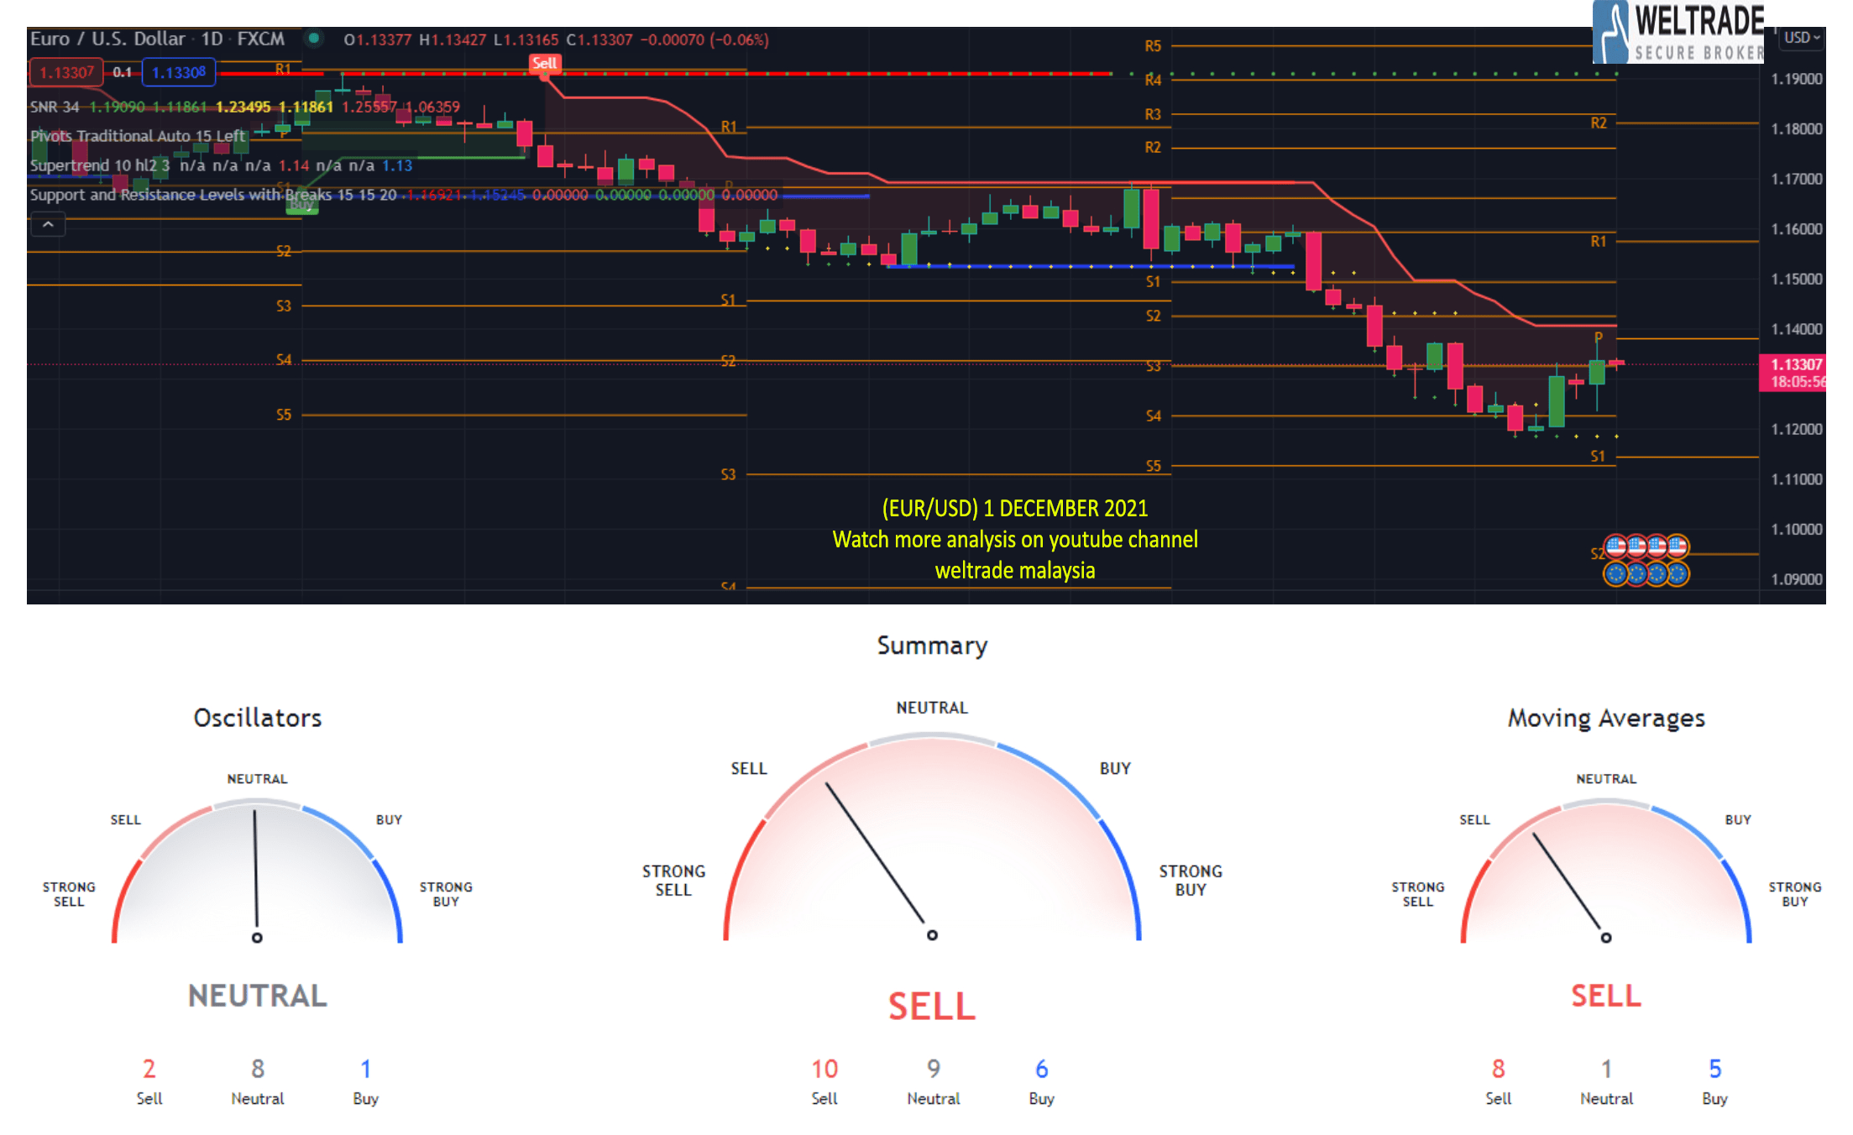The height and width of the screenshot is (1135, 1853).
Task: Click the Moving Averages gauge needle
Action: pos(1570,886)
